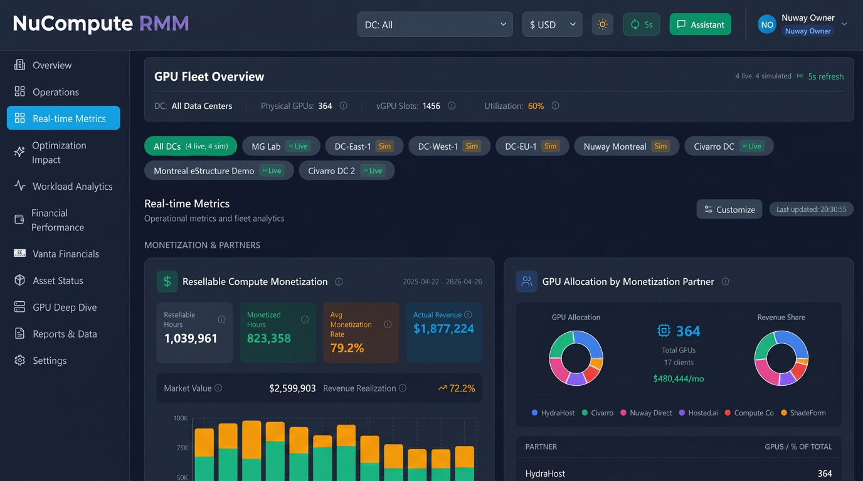Click info icon beside Actual Revenue

click(468, 314)
